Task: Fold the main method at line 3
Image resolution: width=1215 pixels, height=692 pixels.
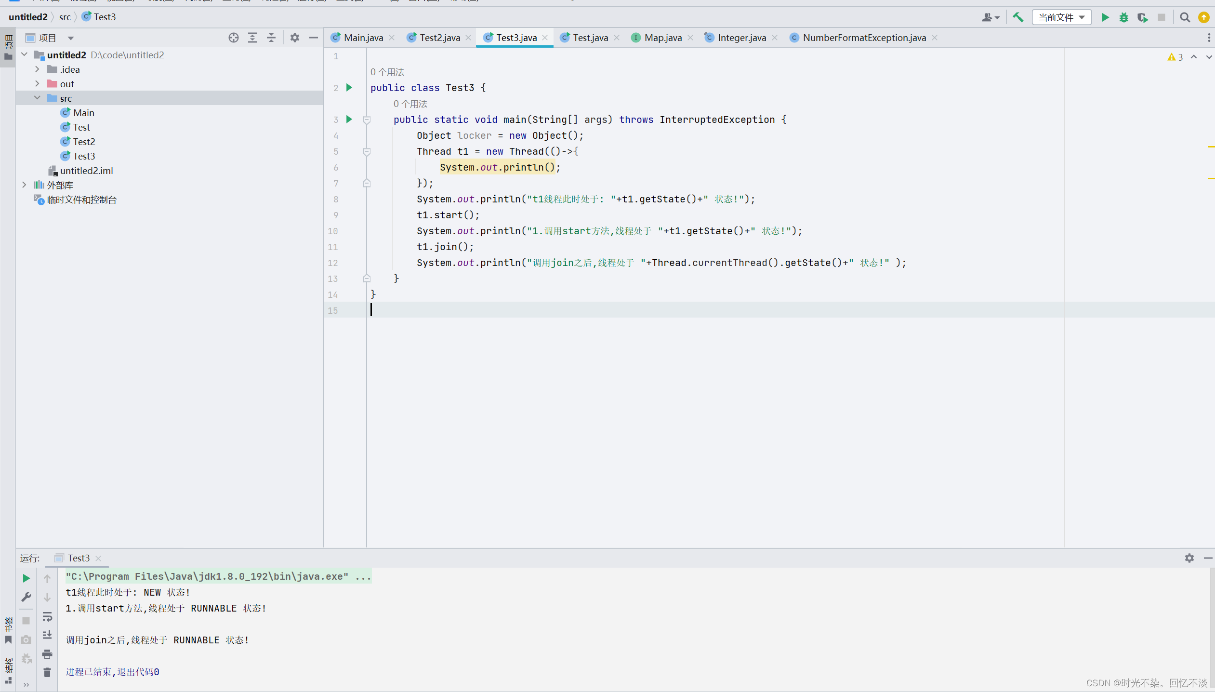Action: coord(367,120)
